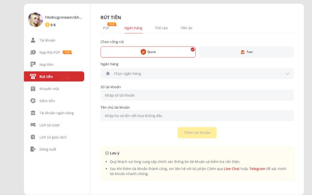Switch to the P2P tab
312x195 pixels.
(106, 28)
